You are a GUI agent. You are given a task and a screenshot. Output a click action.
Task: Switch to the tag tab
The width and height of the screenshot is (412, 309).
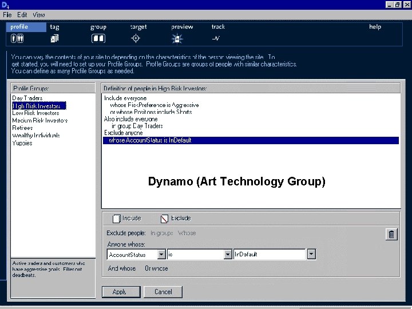coord(54,27)
